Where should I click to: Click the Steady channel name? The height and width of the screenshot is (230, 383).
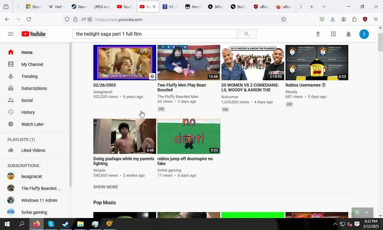291,92
